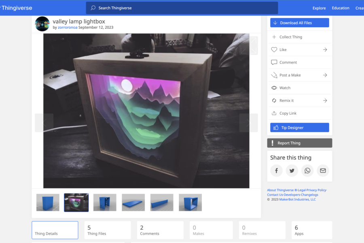
Task: Open the Explore menu item
Action: 319,8
